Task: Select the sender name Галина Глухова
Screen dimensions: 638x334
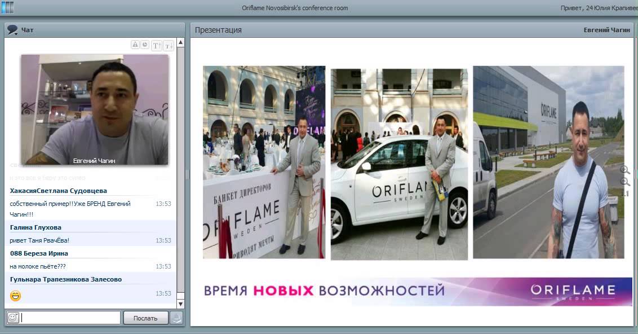Action: coord(36,227)
